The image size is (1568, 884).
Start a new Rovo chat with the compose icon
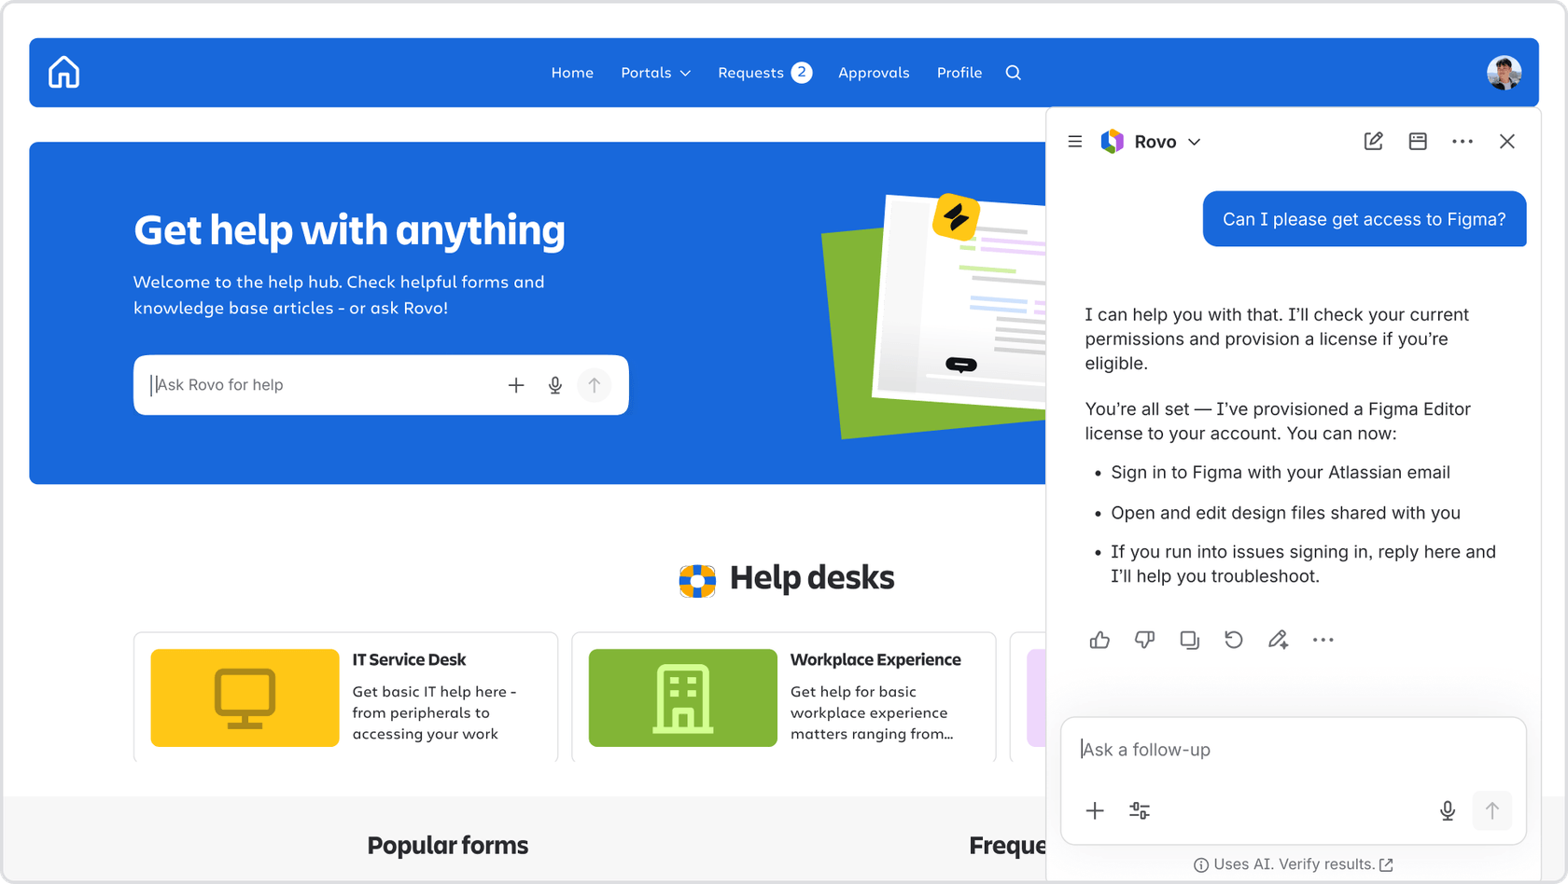pos(1373,141)
